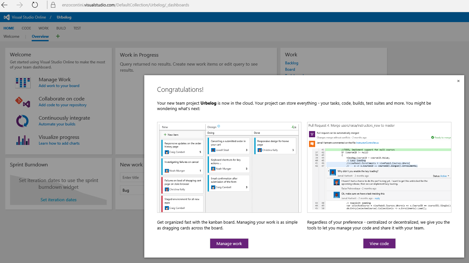The height and width of the screenshot is (263, 469).
Task: Click the Continuously integrate circular icon
Action: click(23, 121)
